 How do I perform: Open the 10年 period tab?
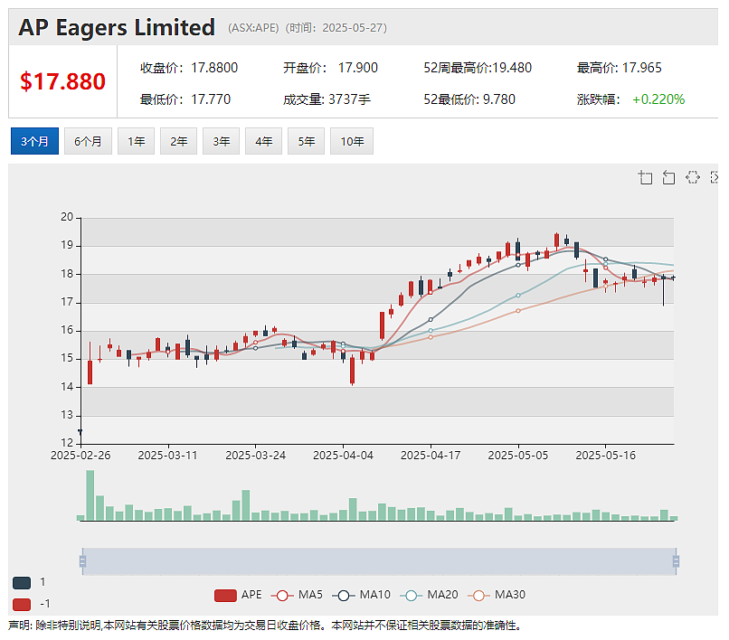[352, 141]
